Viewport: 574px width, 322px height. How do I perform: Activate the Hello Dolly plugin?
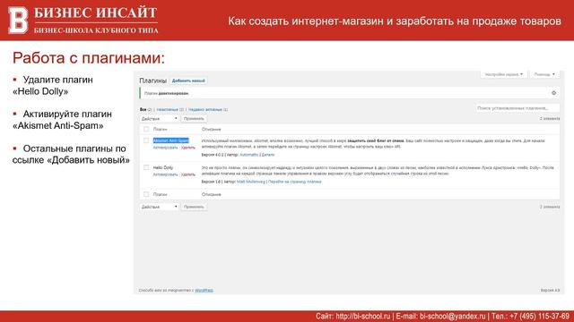[x=165, y=174]
